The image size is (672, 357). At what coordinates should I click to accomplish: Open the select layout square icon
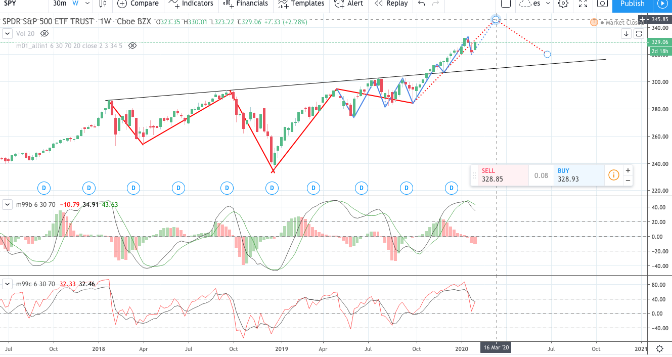click(507, 4)
